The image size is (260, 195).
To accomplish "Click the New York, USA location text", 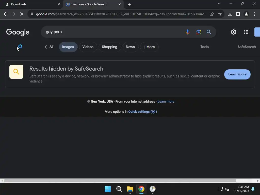I will click(102, 102).
